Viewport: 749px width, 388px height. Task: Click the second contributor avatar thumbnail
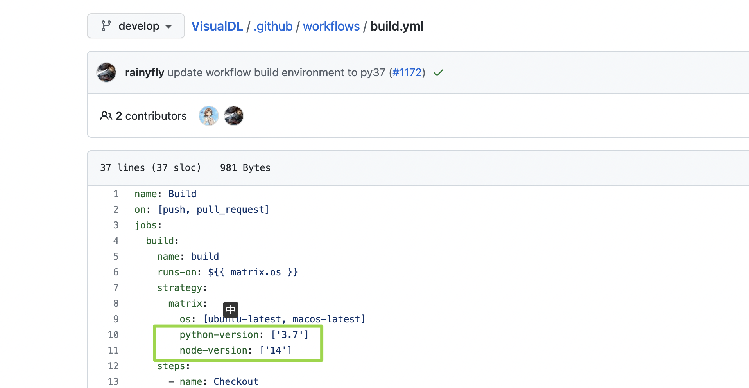(x=233, y=116)
